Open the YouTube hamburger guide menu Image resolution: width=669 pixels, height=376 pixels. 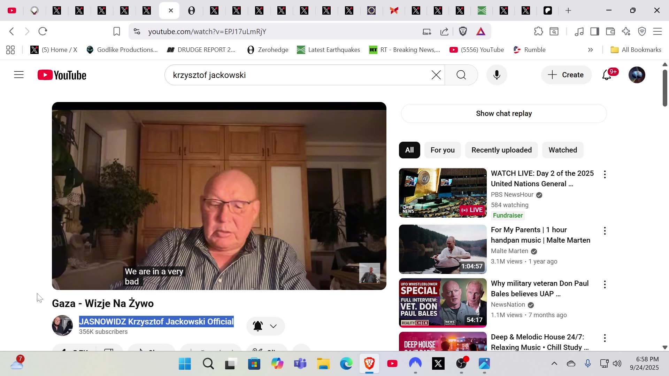19,75
